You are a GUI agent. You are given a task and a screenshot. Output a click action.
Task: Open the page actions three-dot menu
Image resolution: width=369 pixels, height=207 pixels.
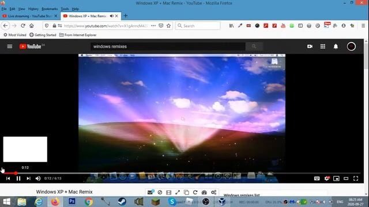(x=153, y=25)
